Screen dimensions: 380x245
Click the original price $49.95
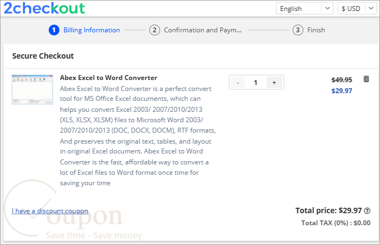pyautogui.click(x=342, y=80)
